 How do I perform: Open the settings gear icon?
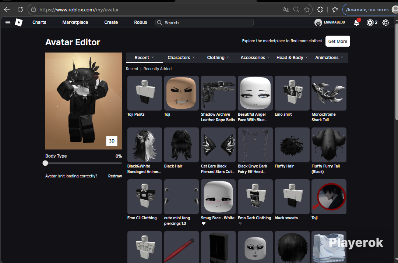pos(385,23)
